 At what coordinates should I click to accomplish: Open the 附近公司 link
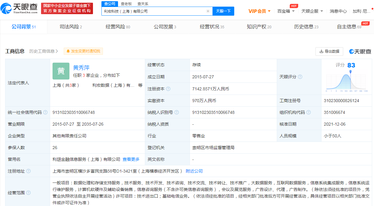pyautogui.click(x=194, y=171)
